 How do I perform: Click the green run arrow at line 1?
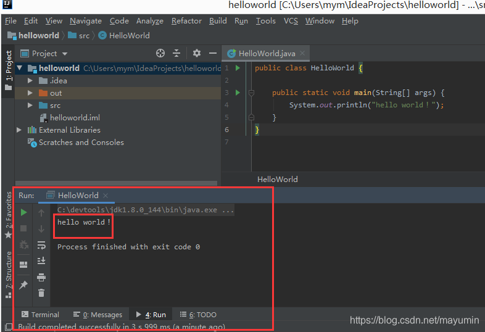coord(238,68)
